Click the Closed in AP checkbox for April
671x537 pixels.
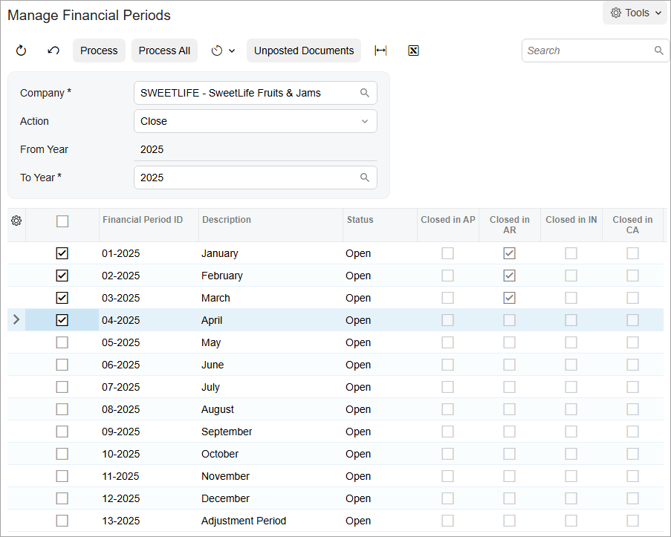coord(447,320)
